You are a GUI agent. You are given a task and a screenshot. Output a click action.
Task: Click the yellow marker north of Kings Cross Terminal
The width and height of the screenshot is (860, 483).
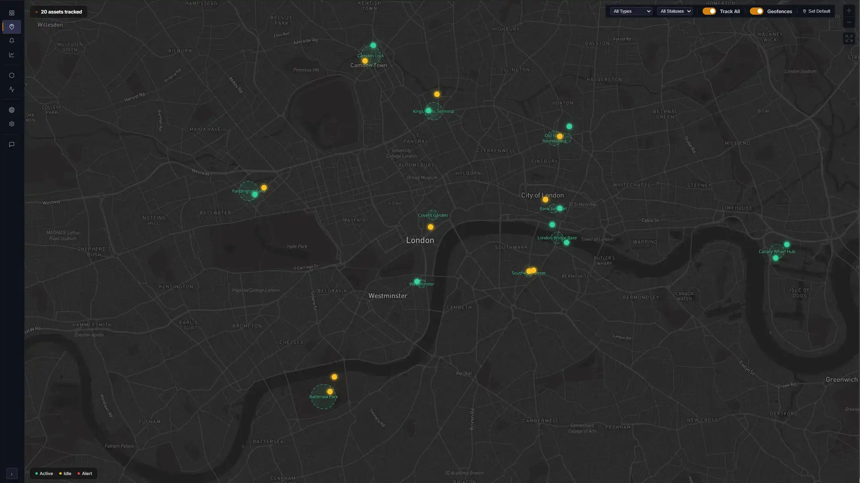[437, 94]
